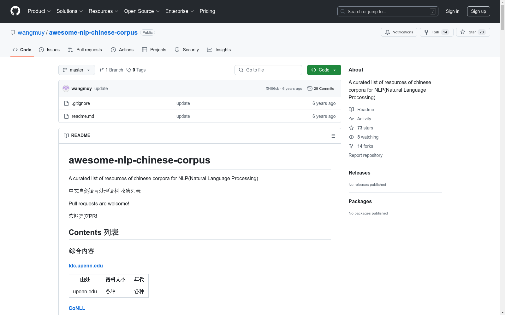Open the Code tab
The width and height of the screenshot is (505, 315).
22,50
